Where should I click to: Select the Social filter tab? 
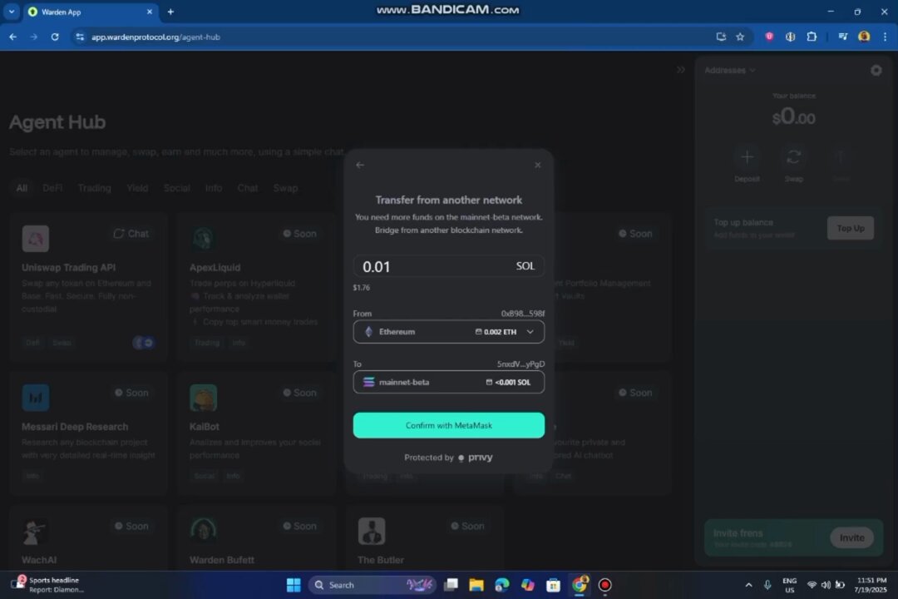point(176,188)
